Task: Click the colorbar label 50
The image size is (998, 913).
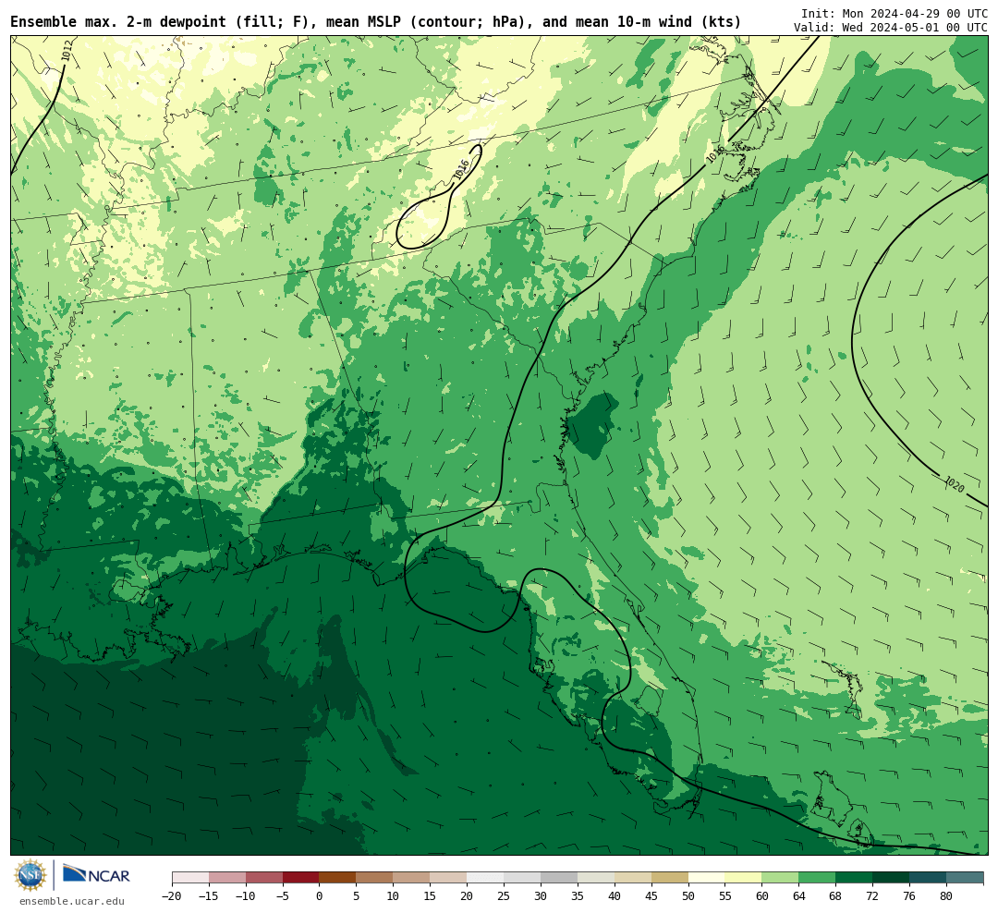Action: 688,896
